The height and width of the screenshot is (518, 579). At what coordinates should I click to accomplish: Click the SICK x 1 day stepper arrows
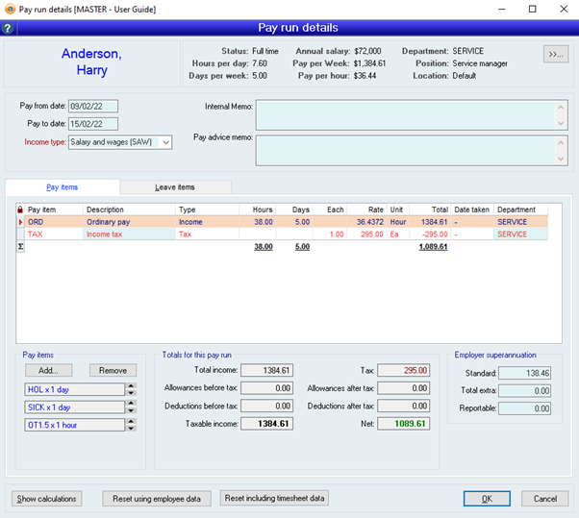(x=132, y=407)
